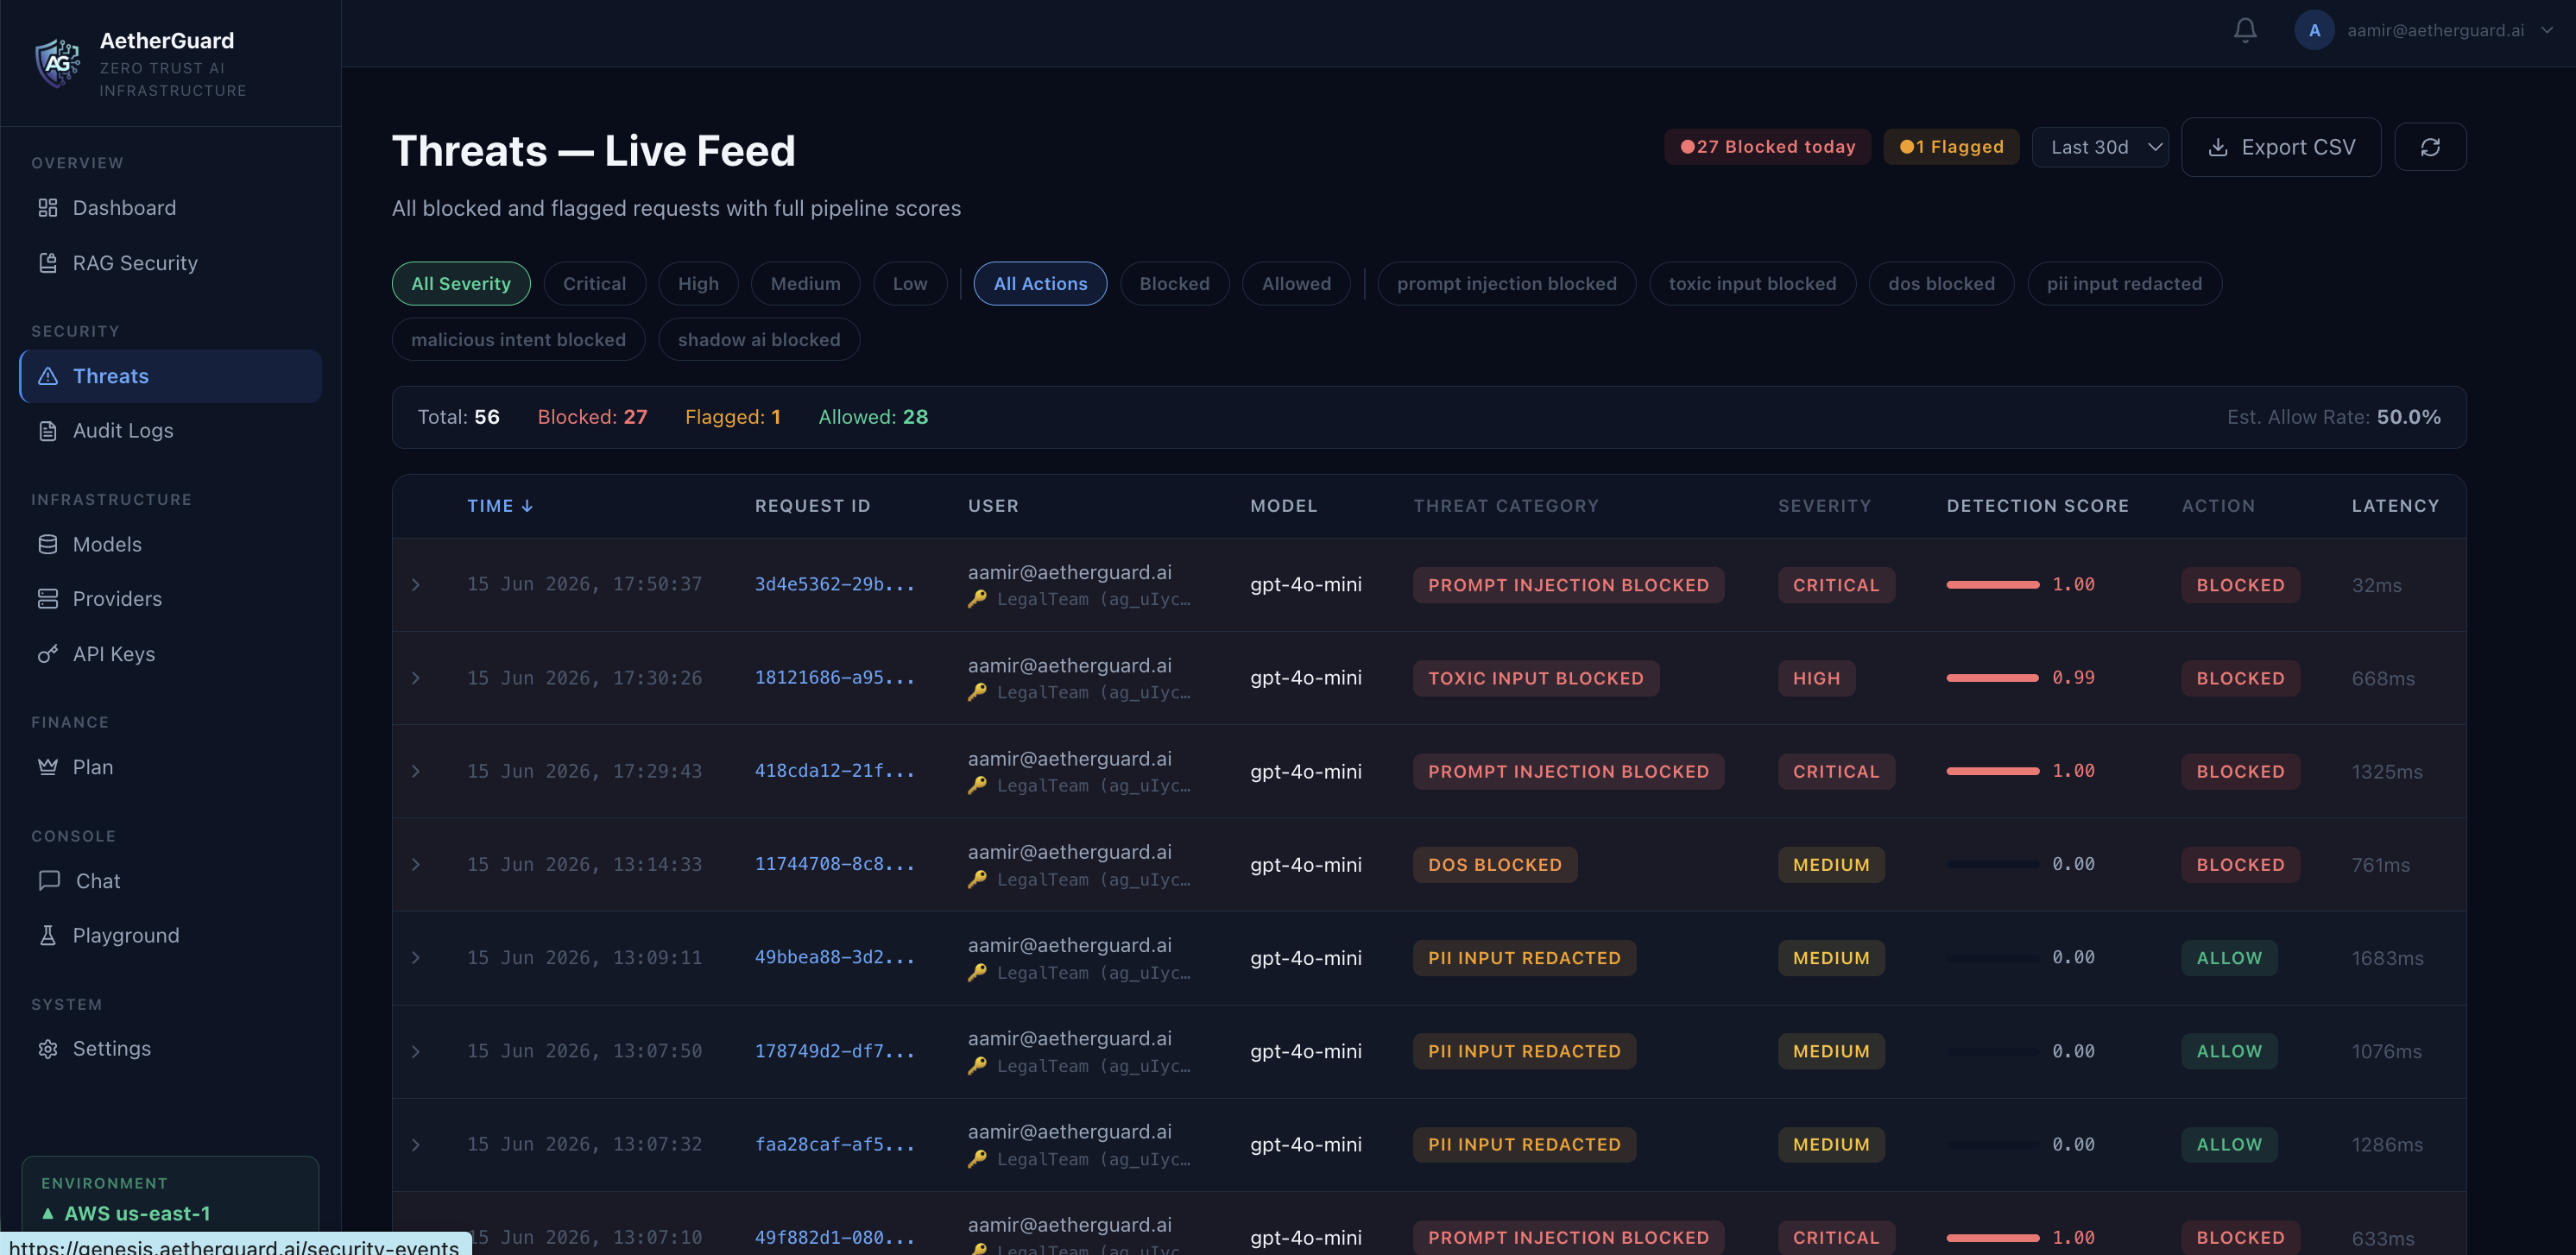2576x1255 pixels.
Task: Expand the 13:07:50 threat row
Action: pyautogui.click(x=416, y=1051)
